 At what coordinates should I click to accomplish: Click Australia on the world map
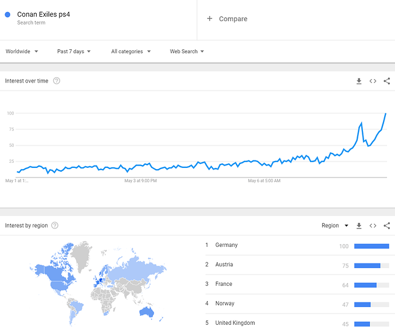[147, 312]
